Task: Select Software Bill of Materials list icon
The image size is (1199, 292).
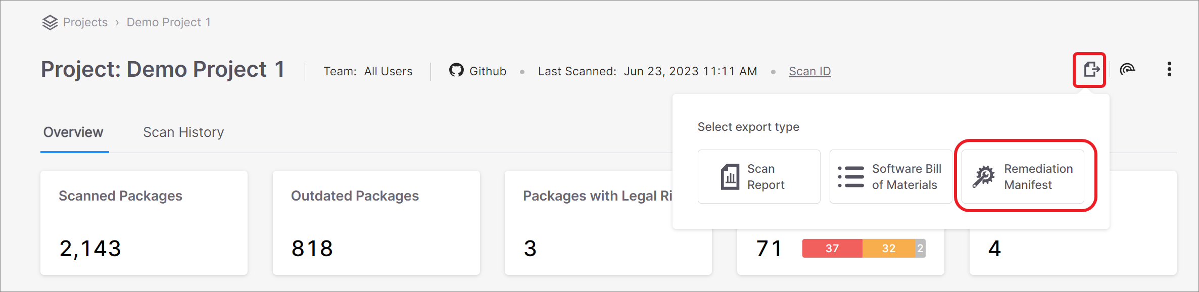Action: click(x=851, y=177)
